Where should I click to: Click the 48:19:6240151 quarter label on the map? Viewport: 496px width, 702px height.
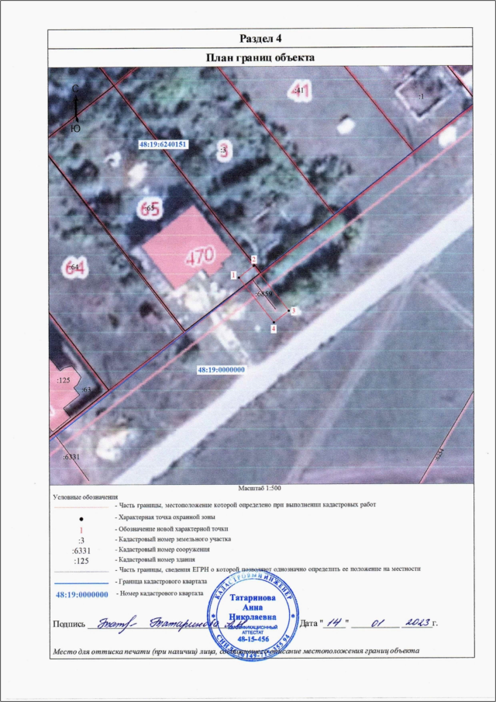(164, 144)
